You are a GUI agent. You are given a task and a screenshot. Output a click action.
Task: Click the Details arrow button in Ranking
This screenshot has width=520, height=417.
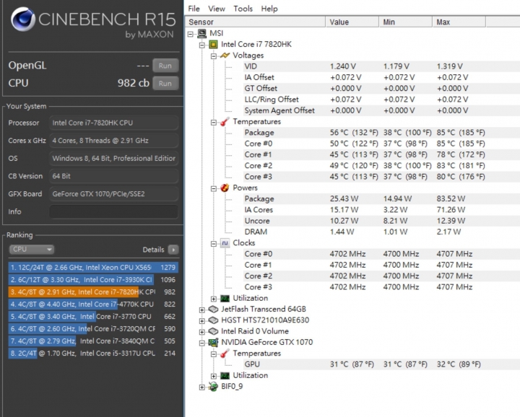173,250
